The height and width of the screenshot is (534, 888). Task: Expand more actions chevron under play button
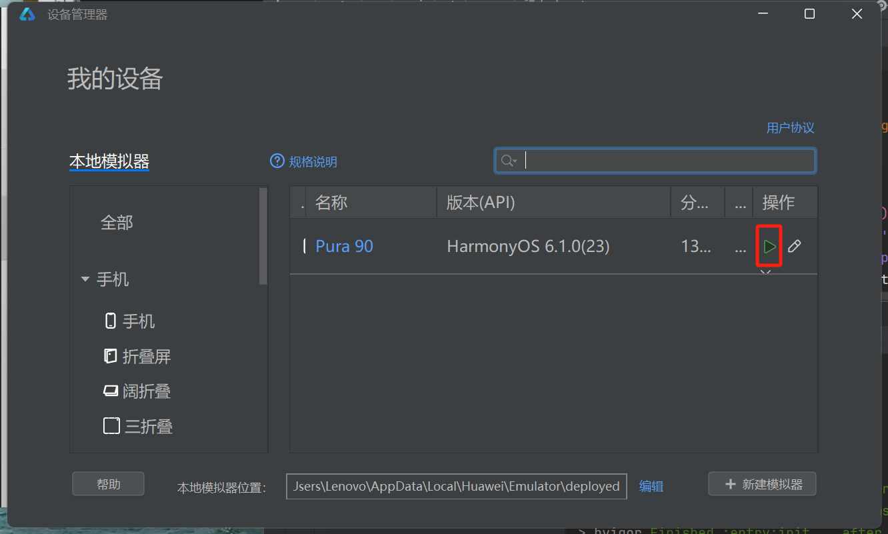point(766,272)
